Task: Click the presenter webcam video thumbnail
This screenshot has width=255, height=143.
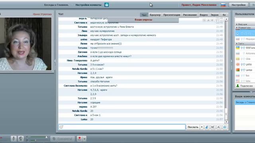Action: click(x=25, y=44)
